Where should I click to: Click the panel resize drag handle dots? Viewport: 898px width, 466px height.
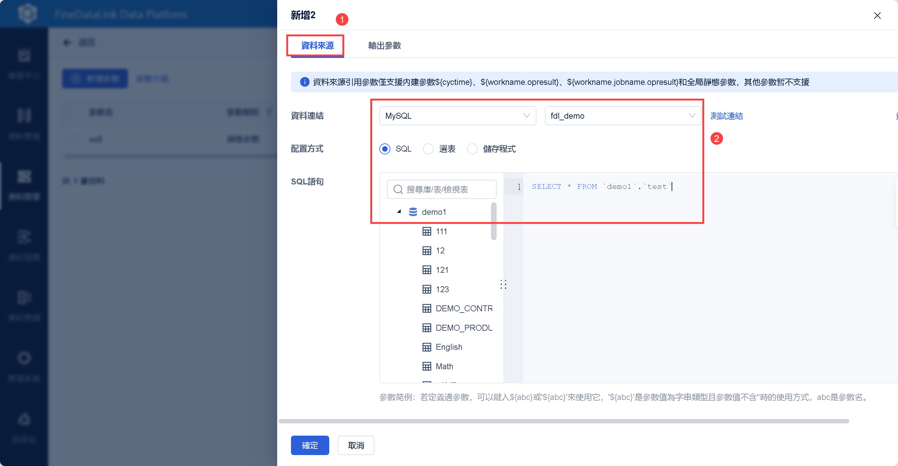(x=503, y=284)
